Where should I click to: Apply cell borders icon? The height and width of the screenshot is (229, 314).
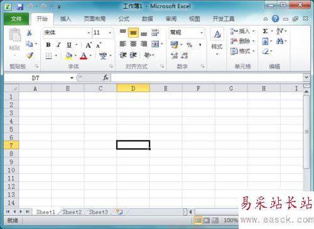point(48,56)
